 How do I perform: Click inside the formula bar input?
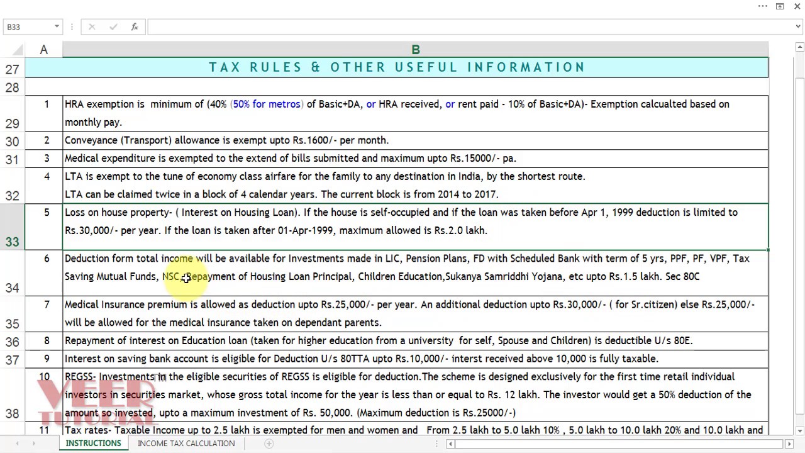pyautogui.click(x=470, y=26)
